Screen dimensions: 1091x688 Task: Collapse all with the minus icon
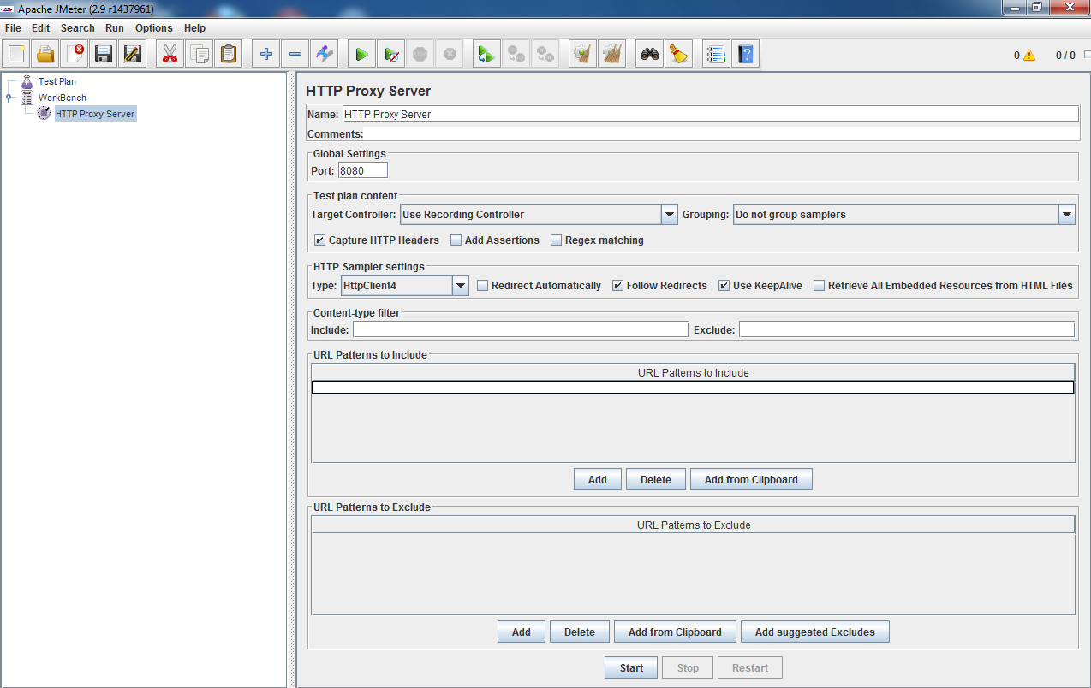click(295, 55)
